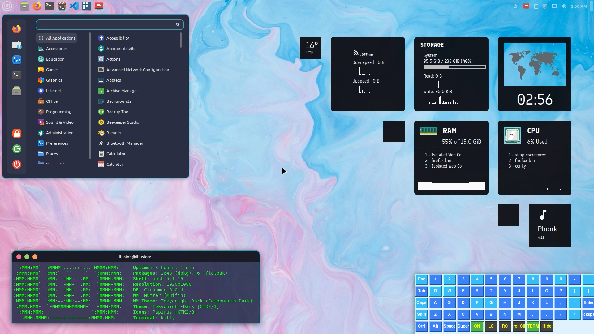
Task: Open the Programming category
Action: [57, 112]
